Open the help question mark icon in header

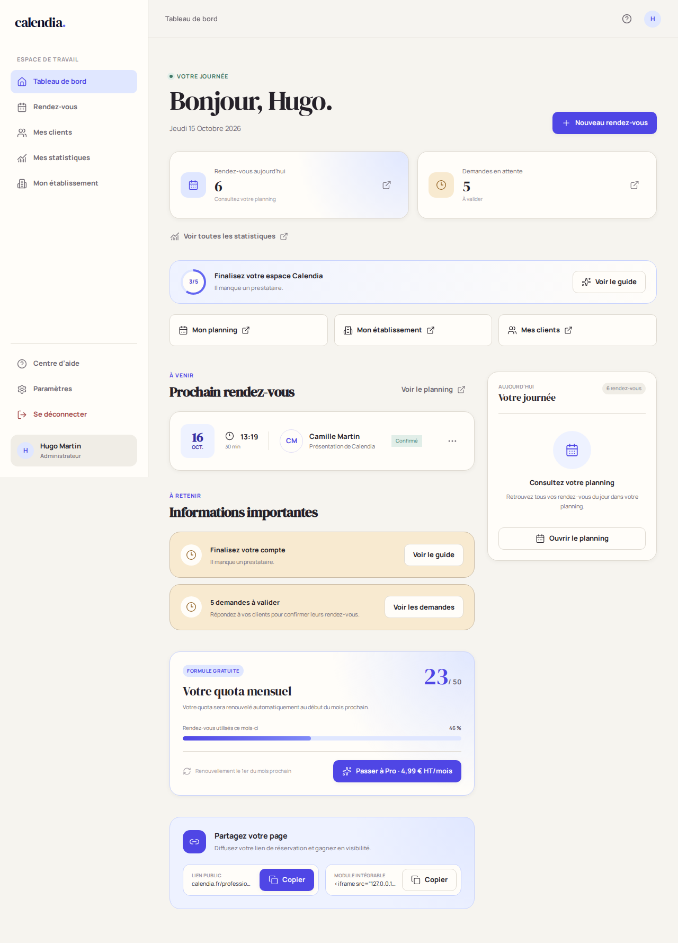[x=627, y=19]
